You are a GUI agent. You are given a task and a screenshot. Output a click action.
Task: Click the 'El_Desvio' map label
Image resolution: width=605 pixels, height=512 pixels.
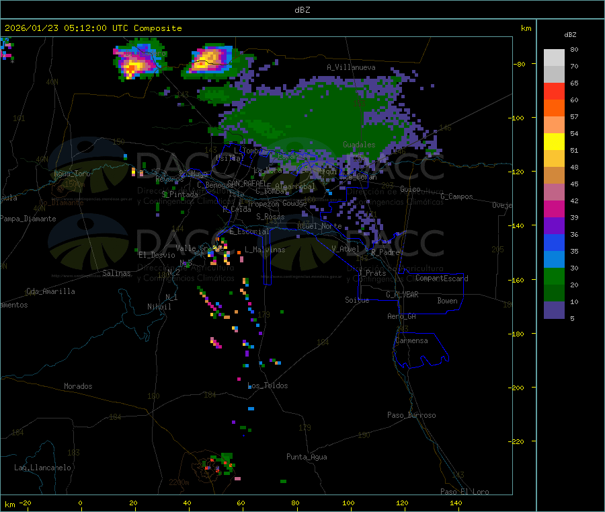[157, 255]
